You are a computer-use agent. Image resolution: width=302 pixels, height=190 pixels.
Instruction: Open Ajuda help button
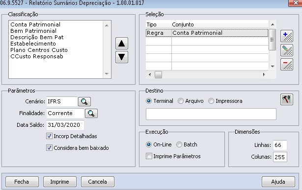coord(278,182)
